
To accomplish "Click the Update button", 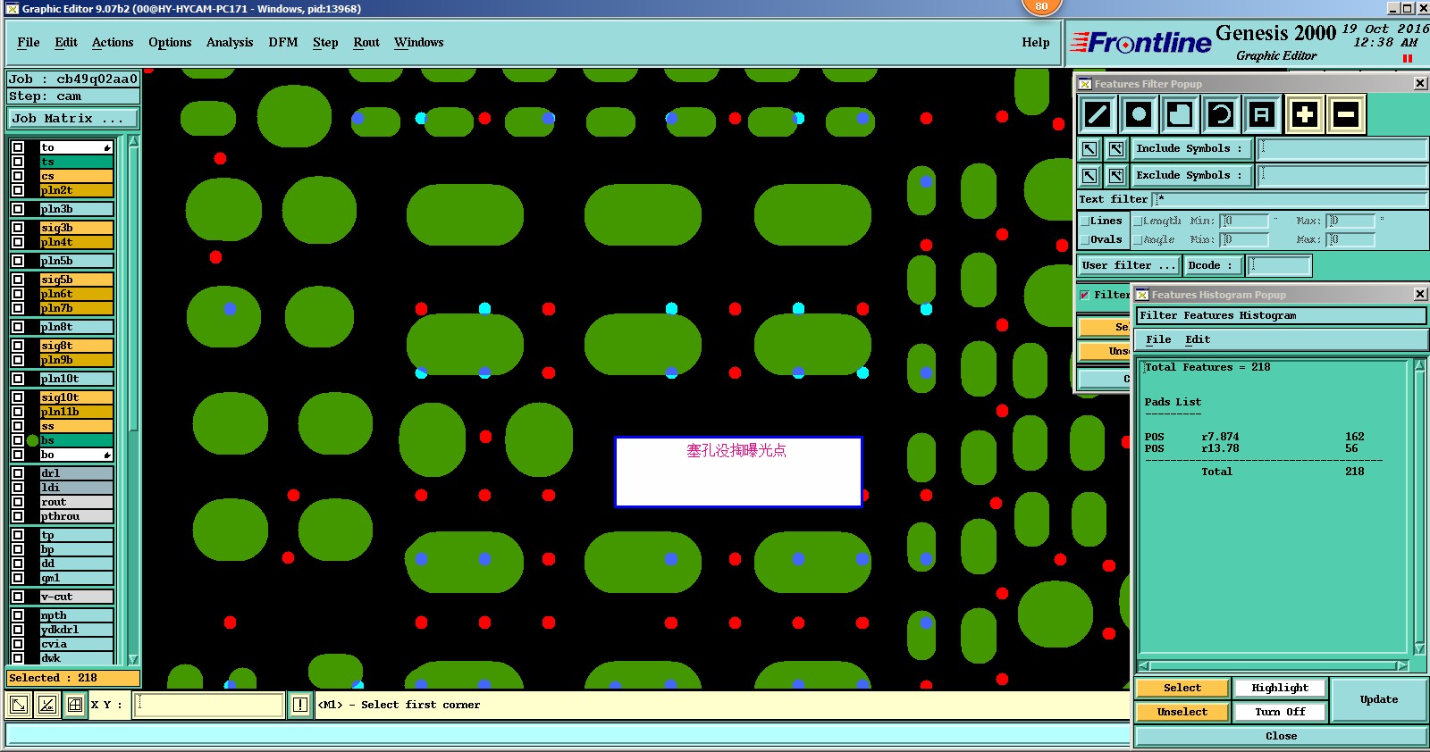I will tap(1379, 699).
